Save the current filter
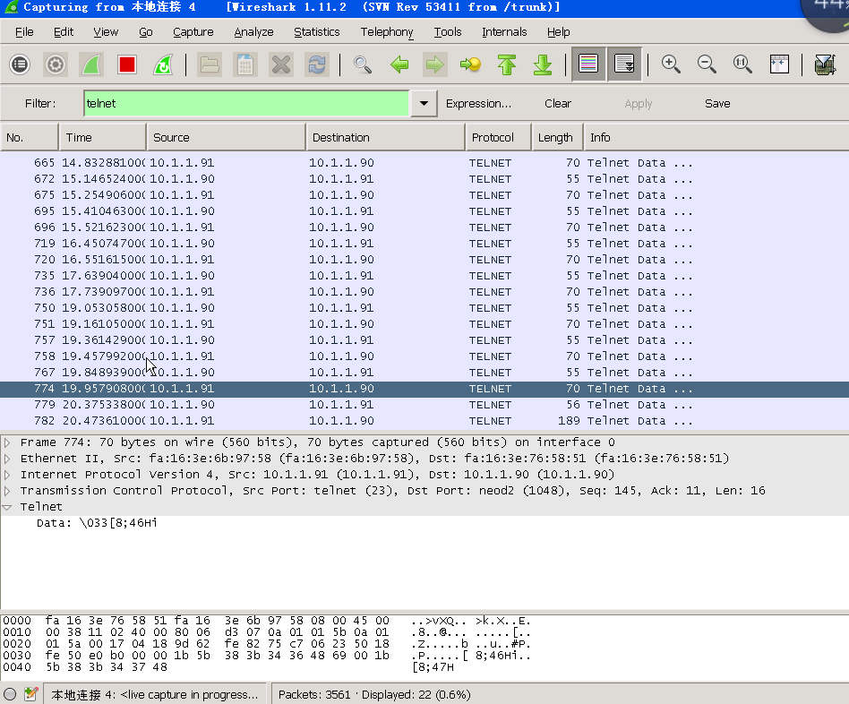The width and height of the screenshot is (849, 704). 717,103
